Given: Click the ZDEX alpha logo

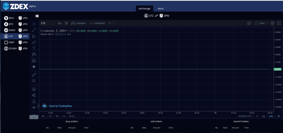Looking at the screenshot, I should click(x=19, y=6).
